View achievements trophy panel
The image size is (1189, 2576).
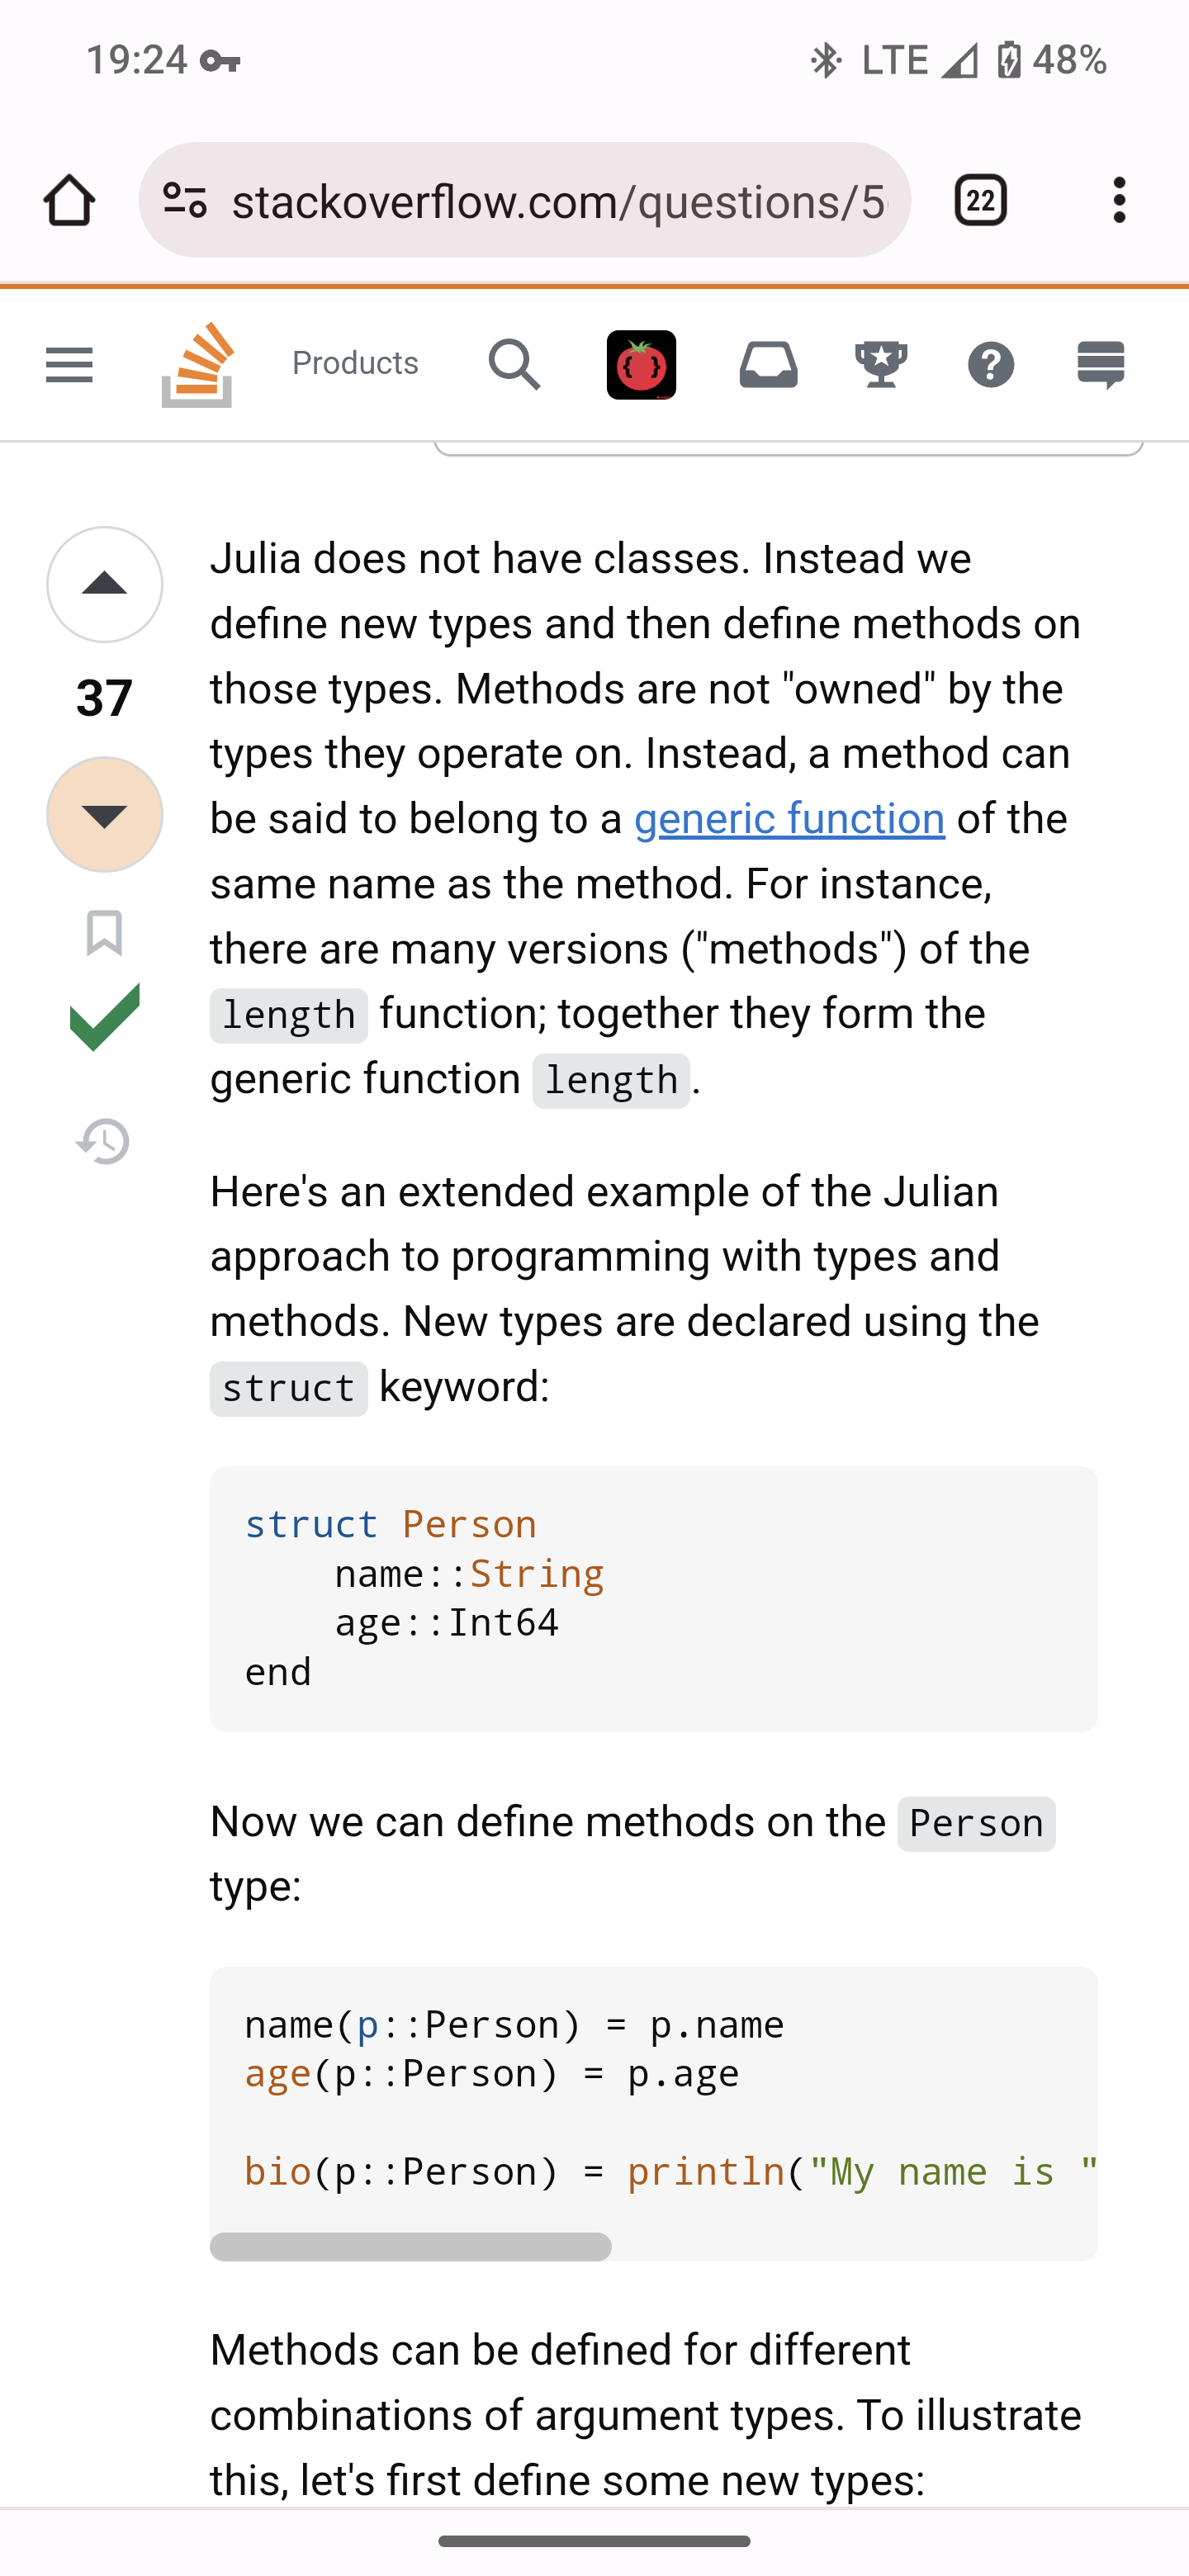(880, 364)
